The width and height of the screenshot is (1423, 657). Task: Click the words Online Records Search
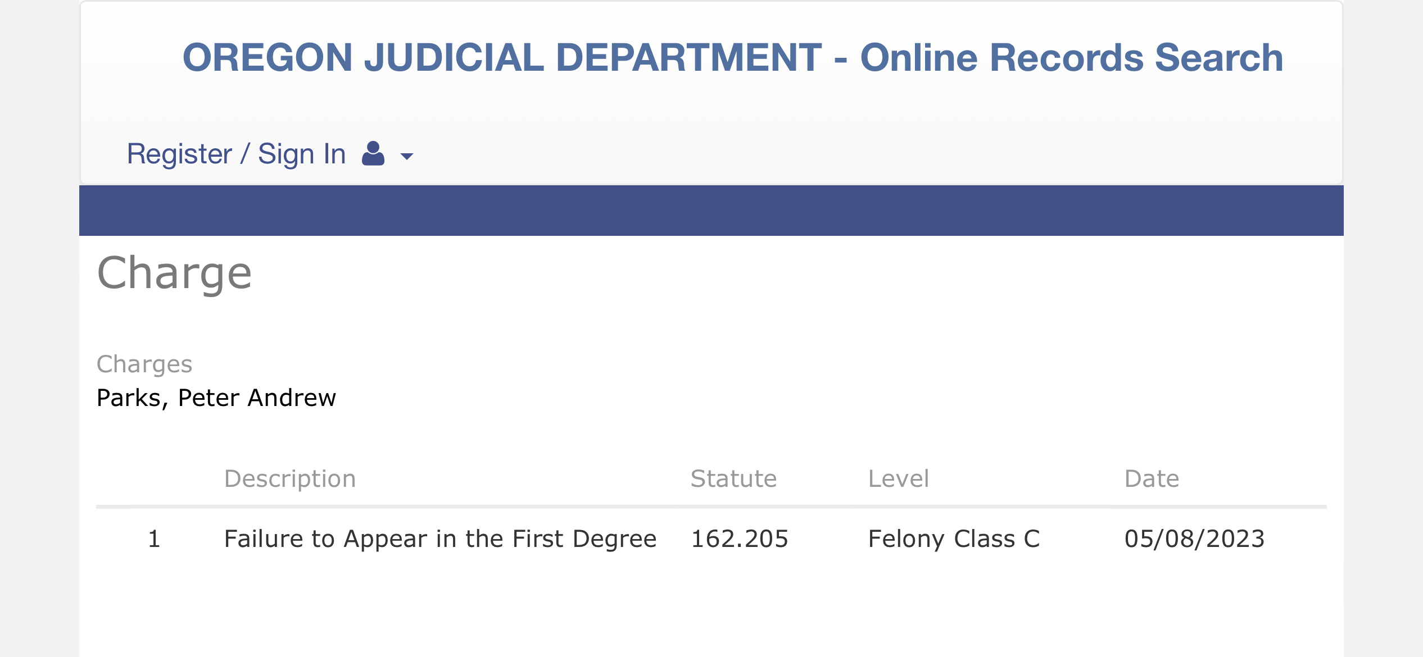click(x=1072, y=57)
